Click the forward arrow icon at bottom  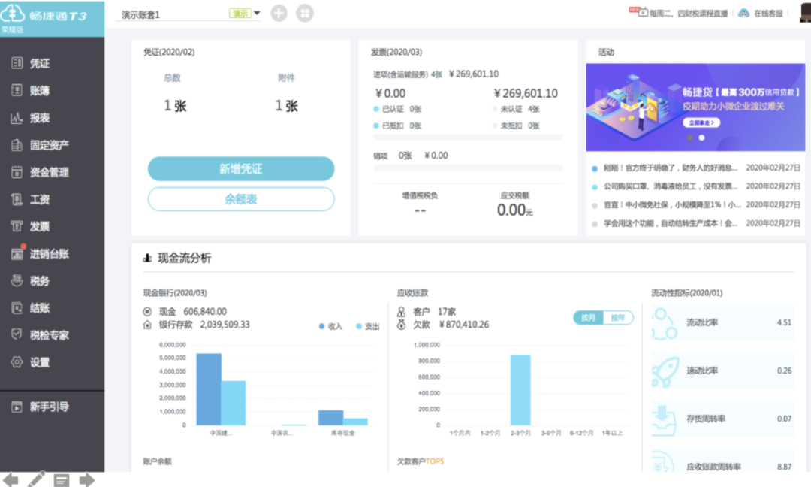point(86,479)
